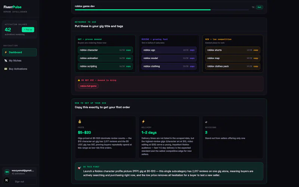Click the $5-$20 price value
The width and height of the screenshot is (299, 187).
[x=84, y=132]
